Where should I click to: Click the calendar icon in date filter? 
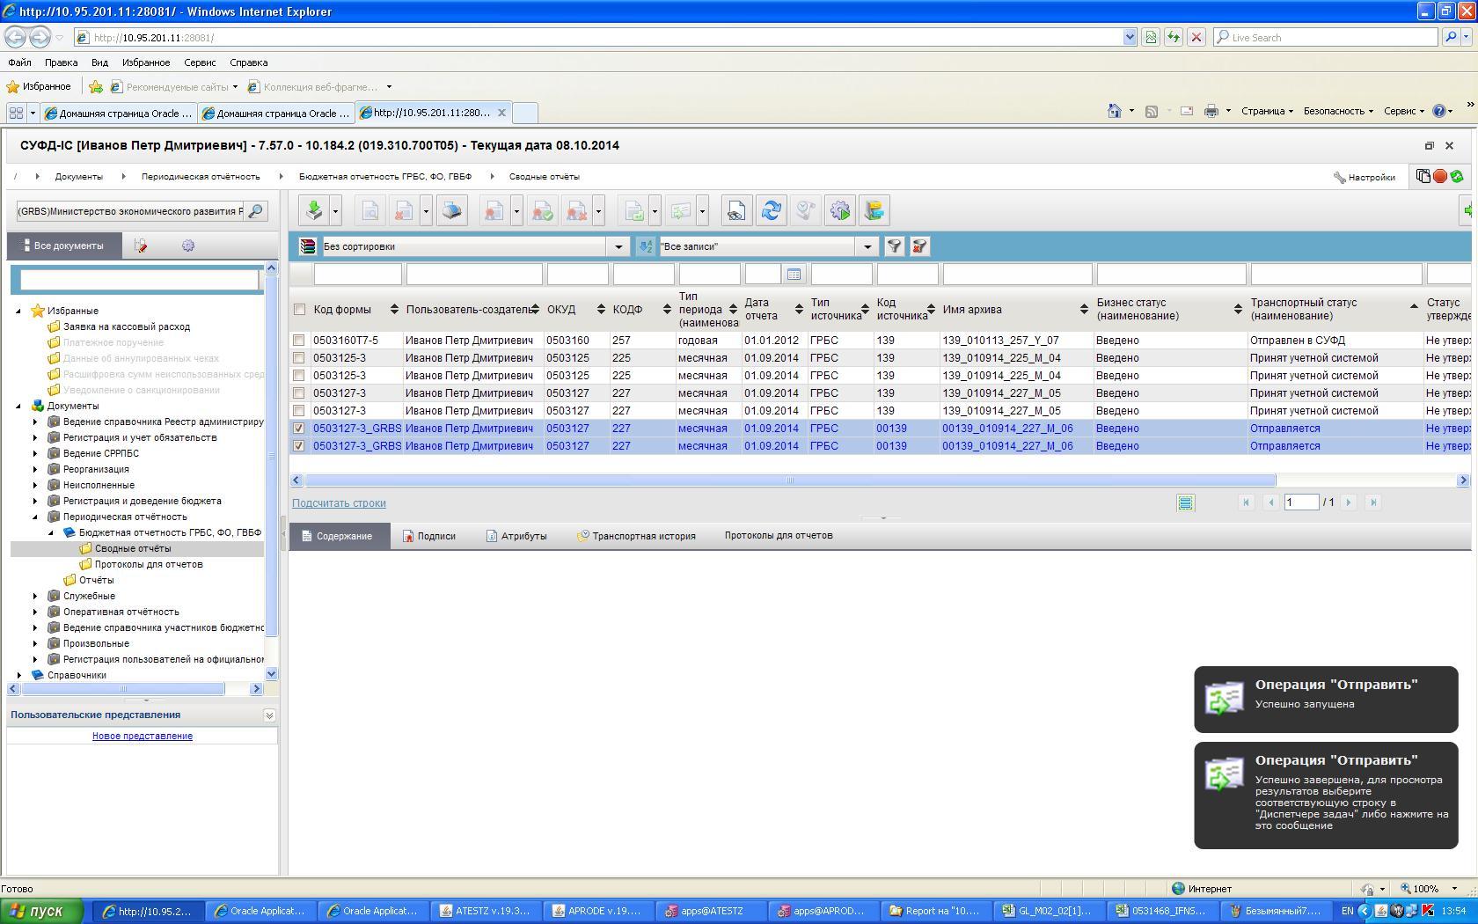pyautogui.click(x=794, y=275)
